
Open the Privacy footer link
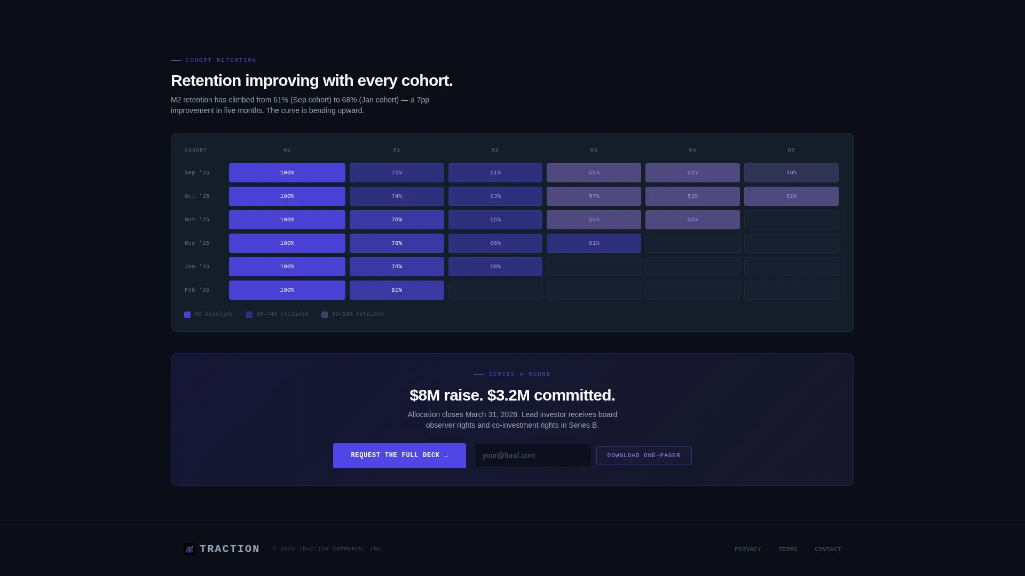click(x=748, y=549)
